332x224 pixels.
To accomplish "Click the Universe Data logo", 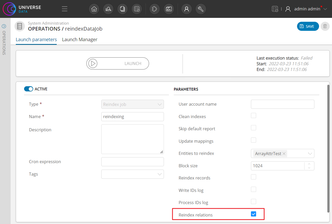I will (x=22, y=9).
